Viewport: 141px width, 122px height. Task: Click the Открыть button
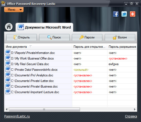(22, 37)
